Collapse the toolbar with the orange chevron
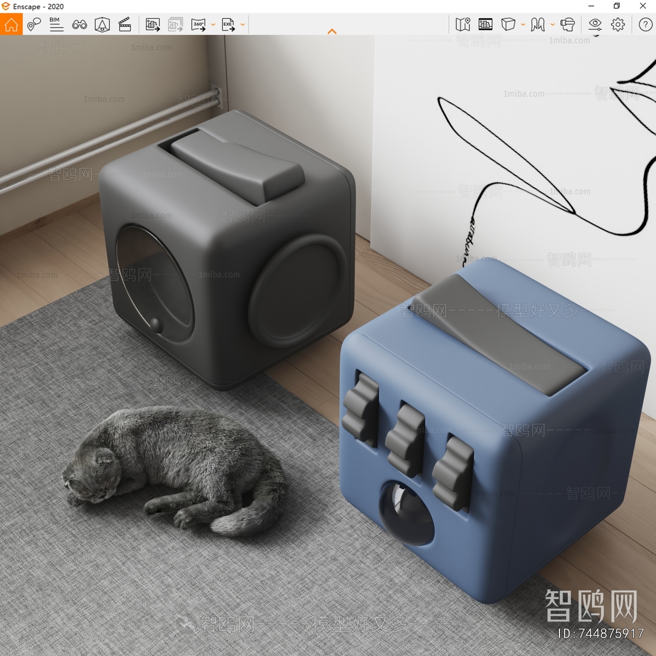 pos(332,31)
